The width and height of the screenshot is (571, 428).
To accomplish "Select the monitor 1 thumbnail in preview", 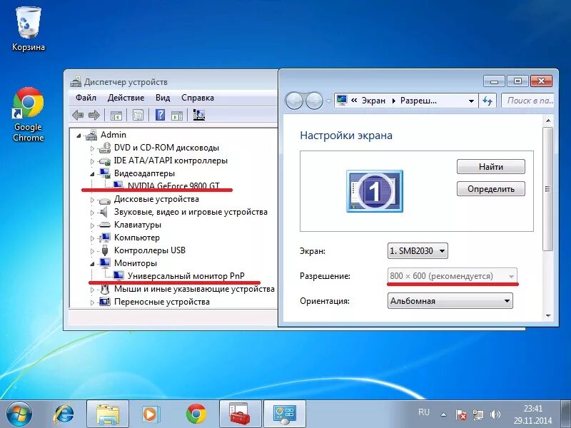I will click(374, 190).
